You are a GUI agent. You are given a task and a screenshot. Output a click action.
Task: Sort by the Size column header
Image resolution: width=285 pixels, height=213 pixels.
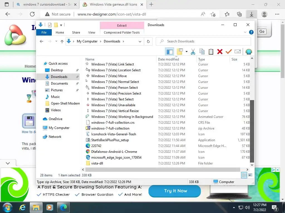[x=234, y=59]
